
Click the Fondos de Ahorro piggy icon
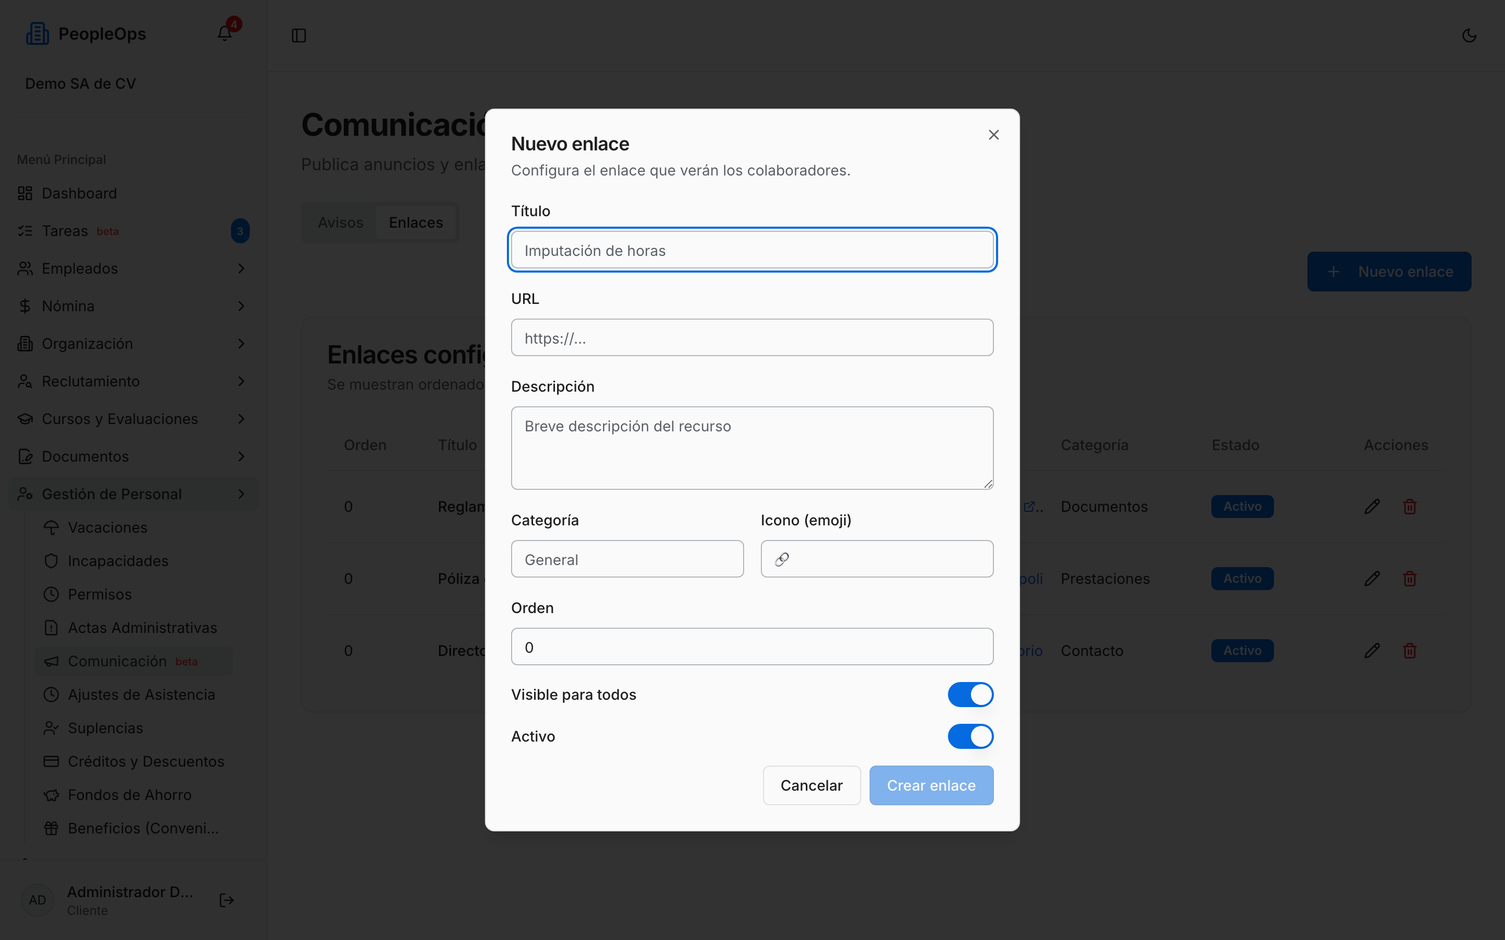(51, 795)
